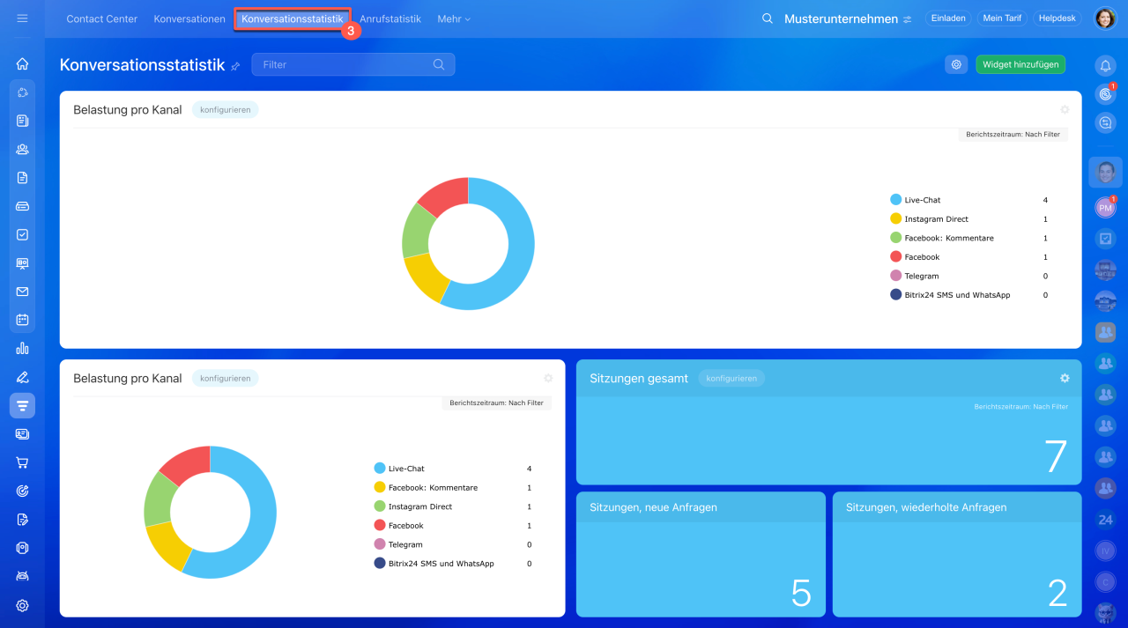Toggle the hamburger menu to collapse sidebar
The height and width of the screenshot is (628, 1128).
pyautogui.click(x=22, y=18)
